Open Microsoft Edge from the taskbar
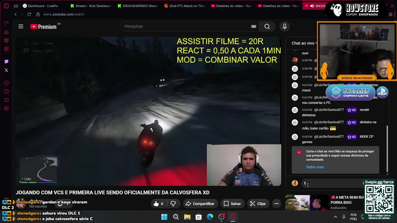The width and height of the screenshot is (397, 223). click(x=210, y=217)
